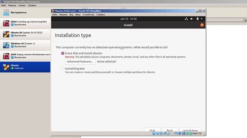Open Ввод menu in VM window
Screen dimensions: 247x138
pos(78,15)
